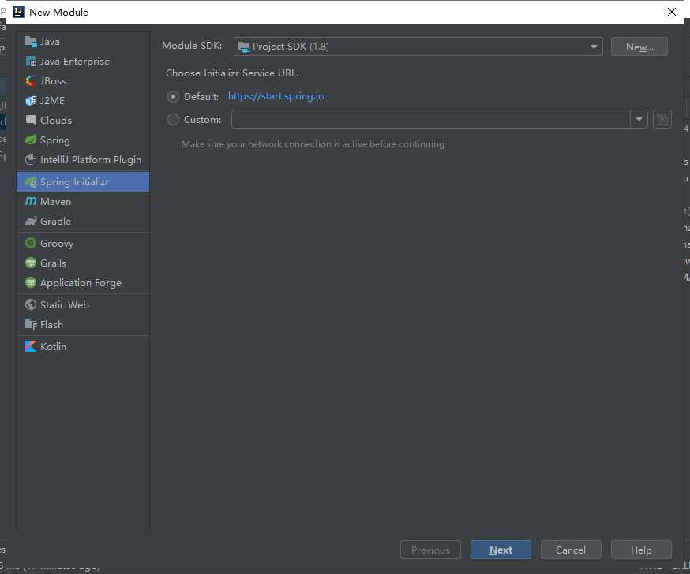Click the Grails icon

coord(31,263)
